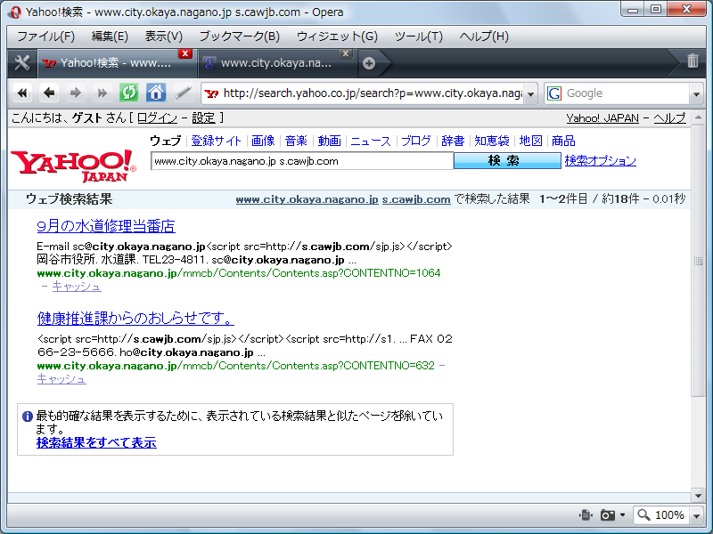
Task: Click the scrollbar down arrow
Action: 698,496
